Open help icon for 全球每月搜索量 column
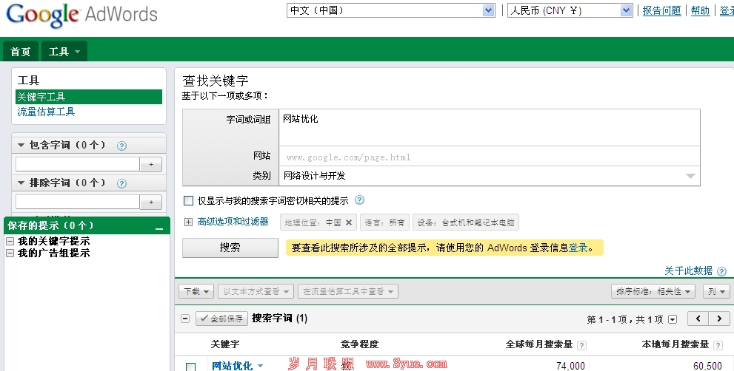 point(581,345)
